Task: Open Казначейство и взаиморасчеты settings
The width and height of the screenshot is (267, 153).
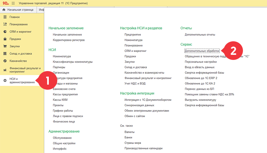Action: coord(144,73)
